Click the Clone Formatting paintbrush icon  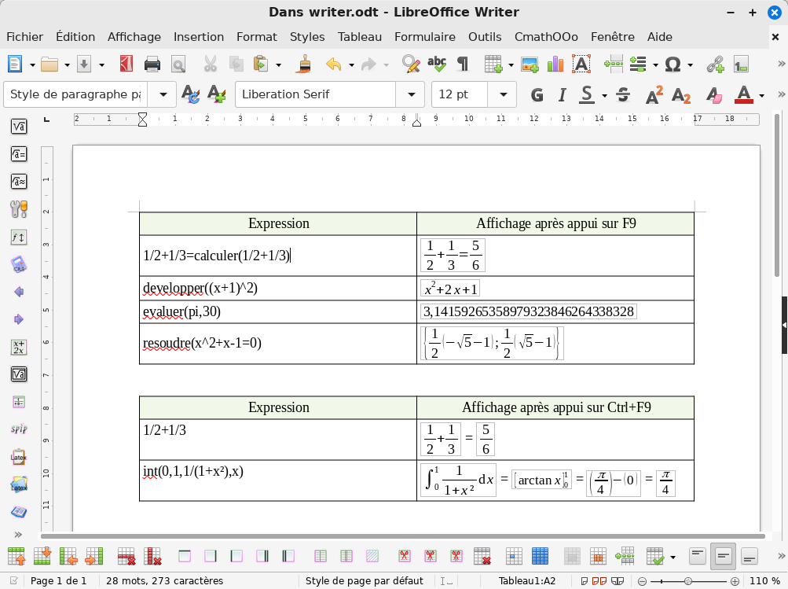pos(305,64)
